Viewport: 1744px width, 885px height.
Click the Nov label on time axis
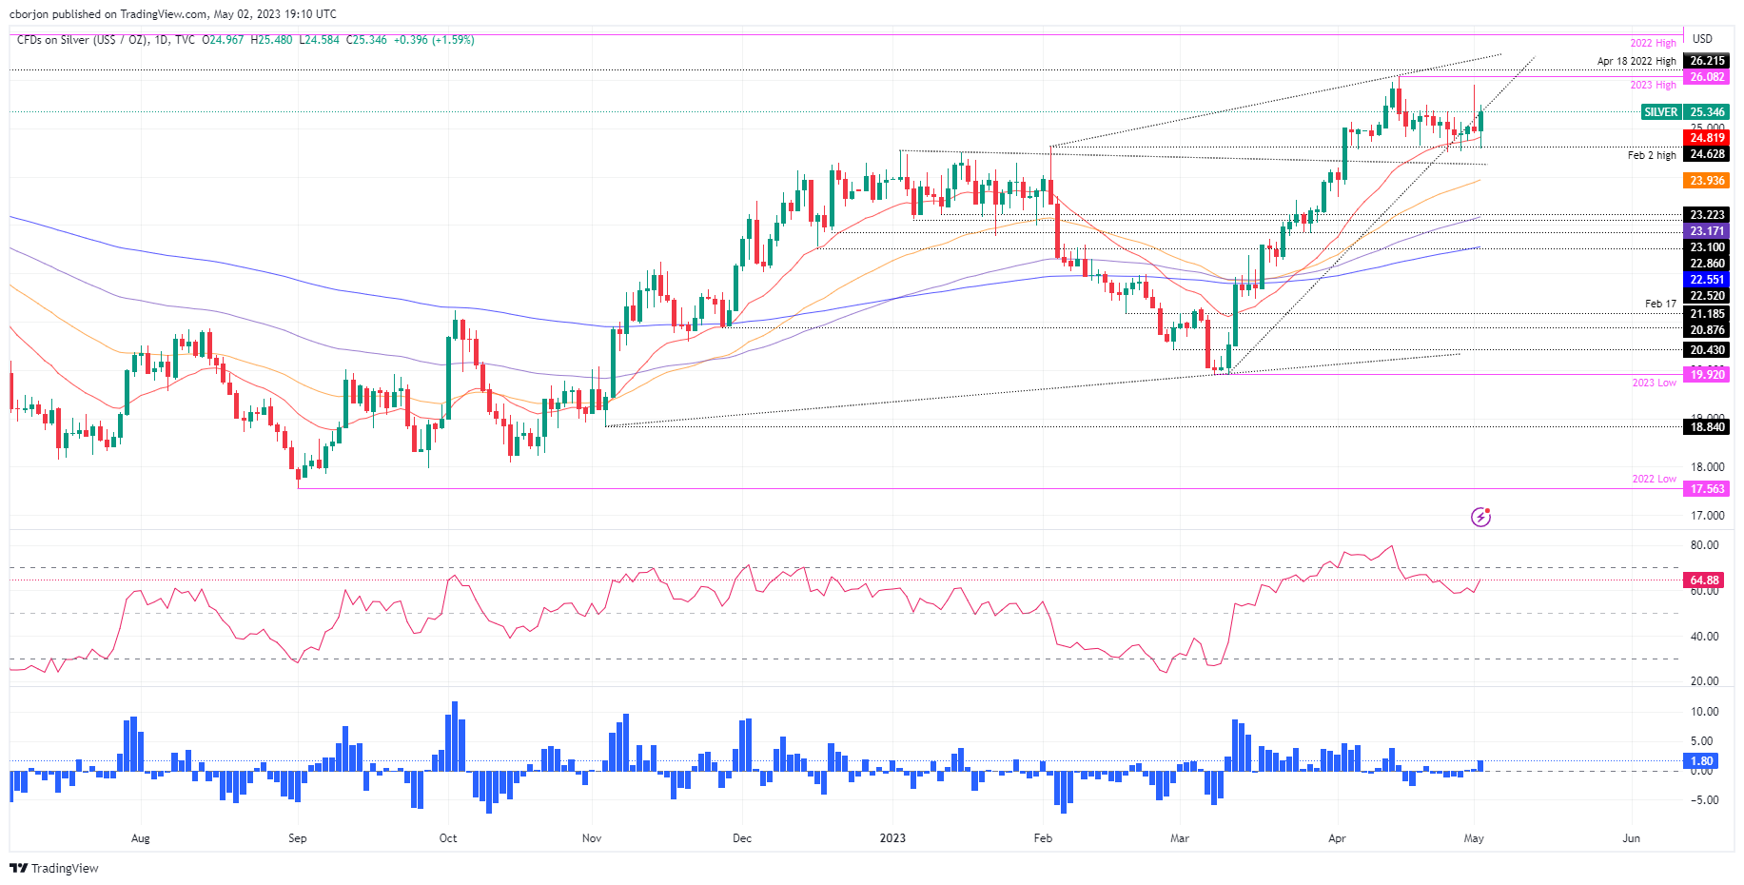pyautogui.click(x=592, y=838)
